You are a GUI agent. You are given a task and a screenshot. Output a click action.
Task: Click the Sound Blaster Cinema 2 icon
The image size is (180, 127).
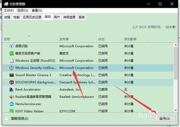tap(12, 75)
